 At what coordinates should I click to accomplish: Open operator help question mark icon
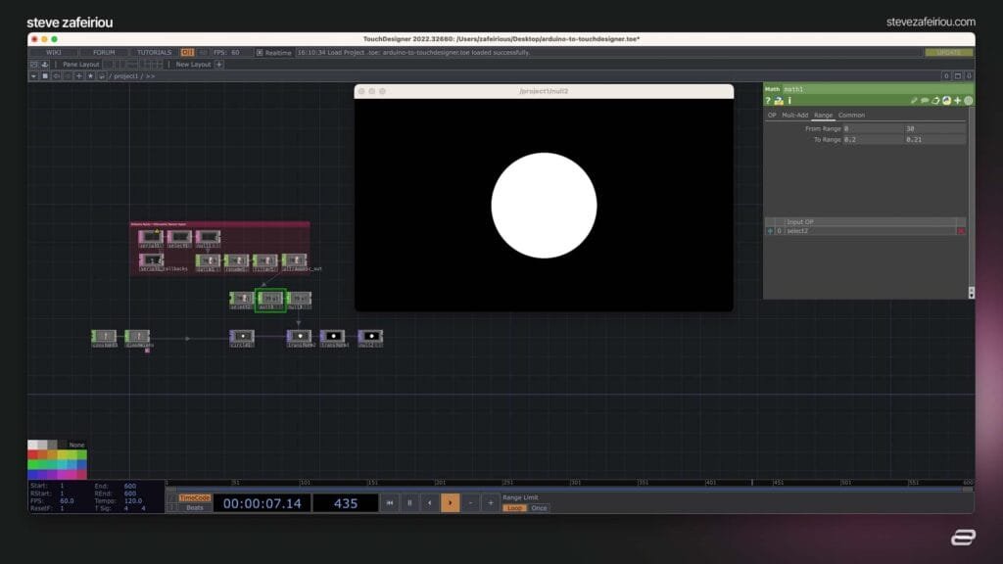(x=768, y=101)
